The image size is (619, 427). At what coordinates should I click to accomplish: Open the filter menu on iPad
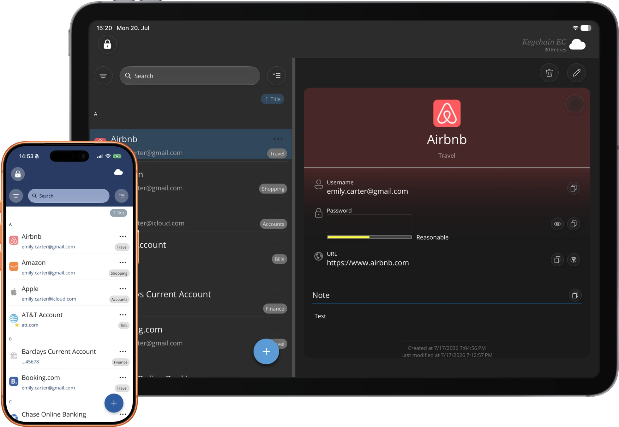pyautogui.click(x=103, y=76)
